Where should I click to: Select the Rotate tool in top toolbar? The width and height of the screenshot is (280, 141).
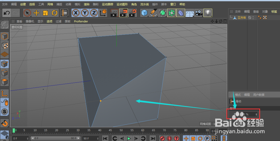coord(55,13)
